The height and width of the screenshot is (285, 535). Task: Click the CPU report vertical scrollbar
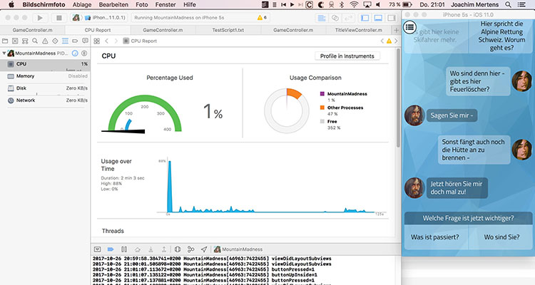398,98
